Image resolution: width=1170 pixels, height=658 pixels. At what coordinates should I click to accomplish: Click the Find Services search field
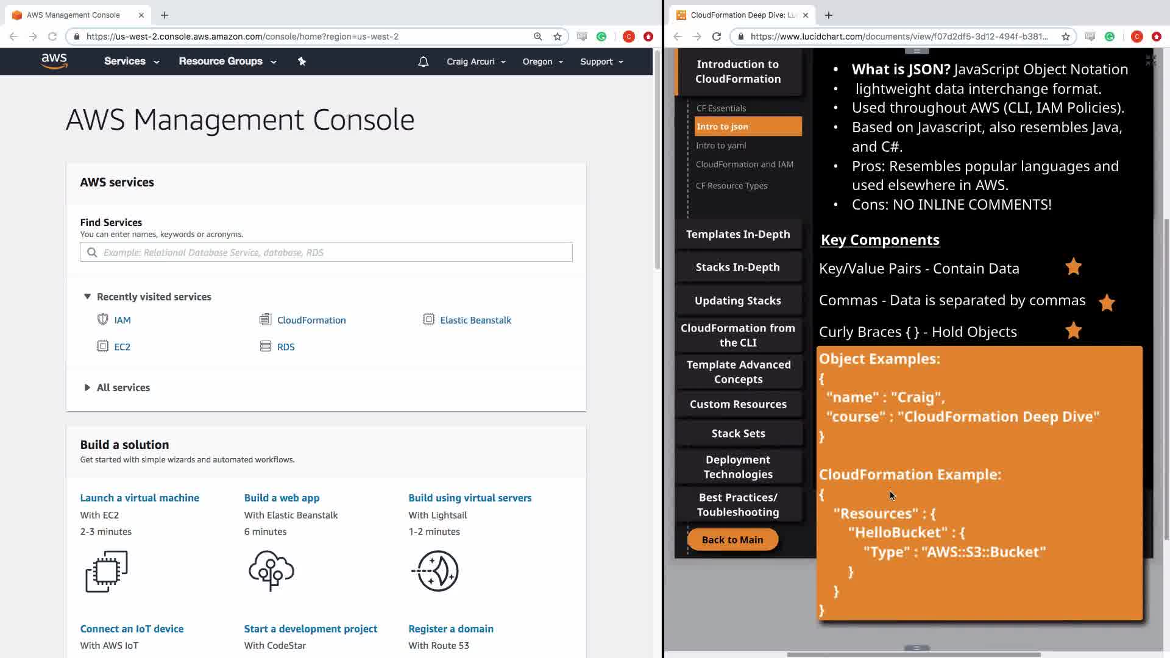click(x=326, y=252)
